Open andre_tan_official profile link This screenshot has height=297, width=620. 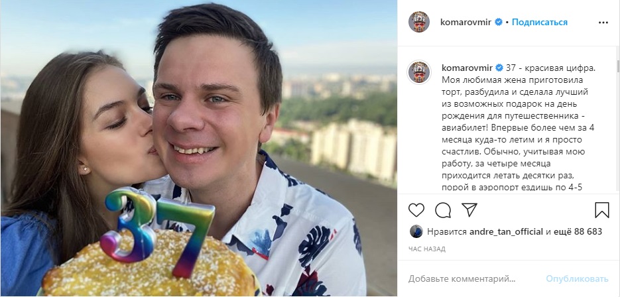coord(506,232)
